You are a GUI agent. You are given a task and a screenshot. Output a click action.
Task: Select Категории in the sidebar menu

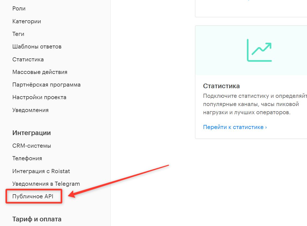coord(26,21)
